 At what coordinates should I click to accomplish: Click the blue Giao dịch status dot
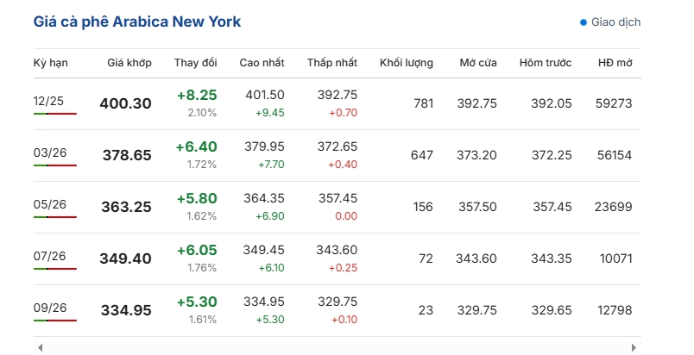point(584,22)
